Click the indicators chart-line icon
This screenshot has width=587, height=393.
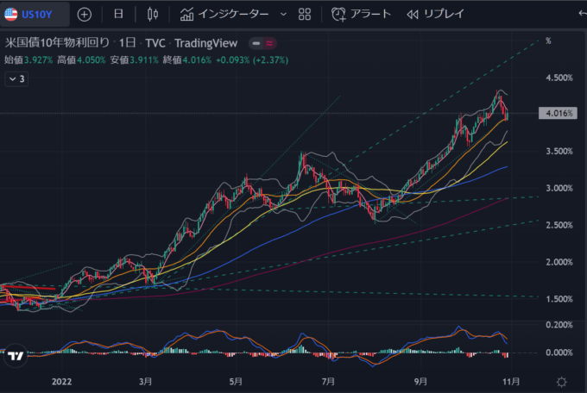tap(187, 15)
